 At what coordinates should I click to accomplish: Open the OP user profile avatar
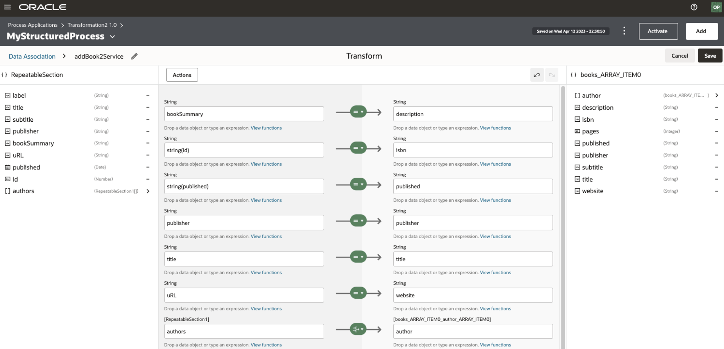pyautogui.click(x=716, y=7)
